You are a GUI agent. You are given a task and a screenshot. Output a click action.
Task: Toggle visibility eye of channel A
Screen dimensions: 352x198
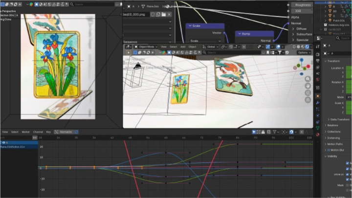[x=3, y=142]
